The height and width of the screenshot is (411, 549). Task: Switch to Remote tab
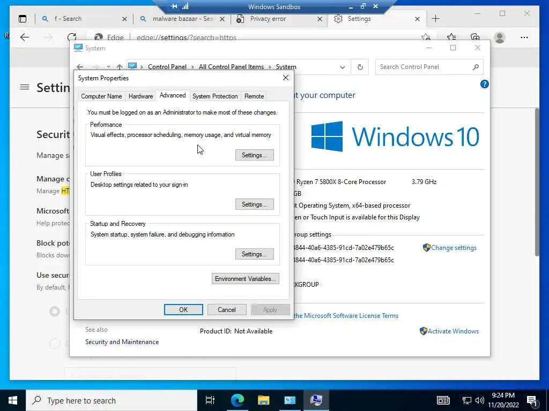click(254, 96)
